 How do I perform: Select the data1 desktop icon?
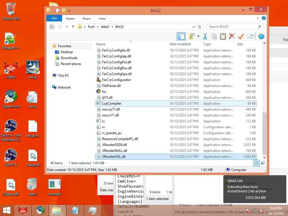pyautogui.click(x=33, y=187)
